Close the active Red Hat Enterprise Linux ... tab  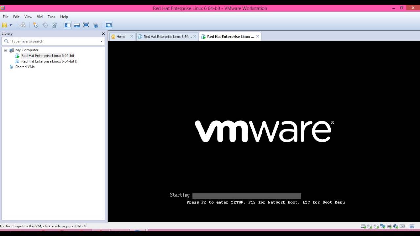(x=258, y=36)
